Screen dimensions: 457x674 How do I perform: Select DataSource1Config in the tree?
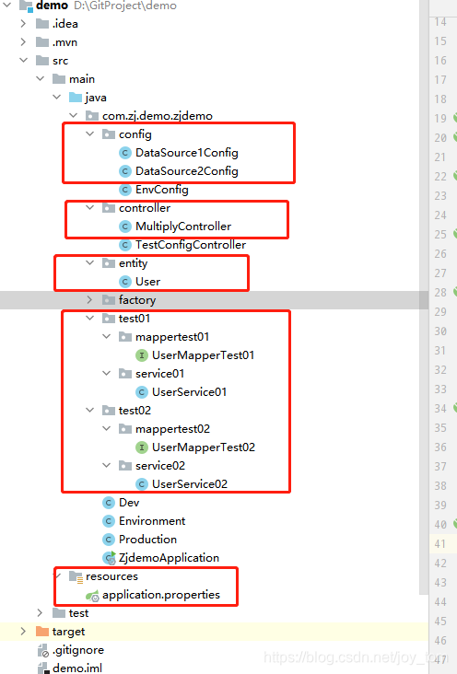[x=187, y=153]
